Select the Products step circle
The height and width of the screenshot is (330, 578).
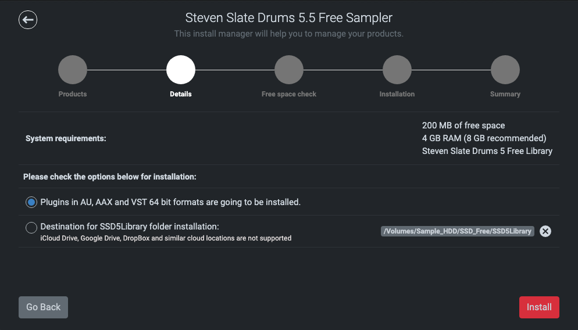click(73, 70)
